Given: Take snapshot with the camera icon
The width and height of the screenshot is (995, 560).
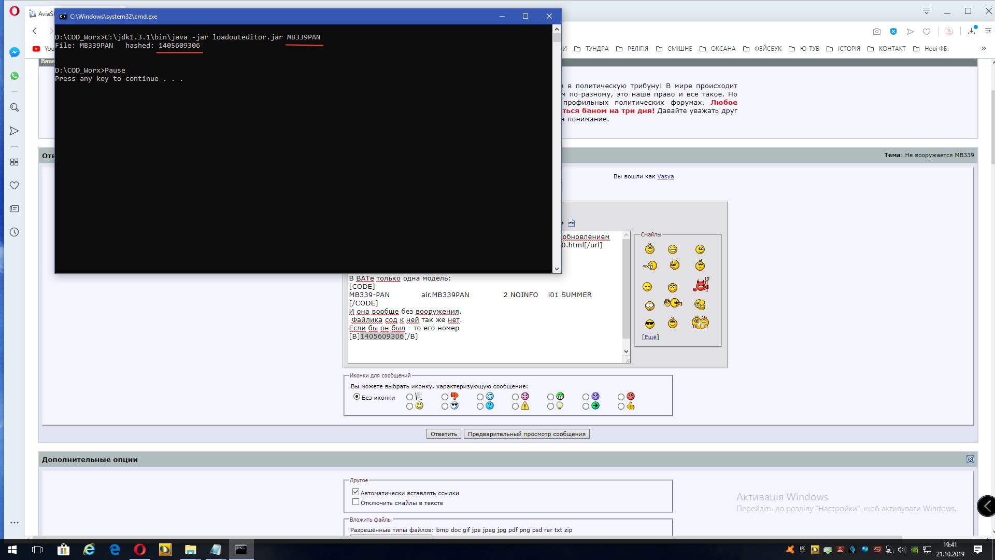Looking at the screenshot, I should click(876, 32).
